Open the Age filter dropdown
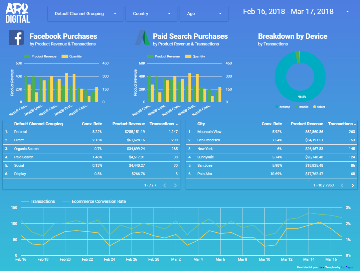Viewport: 360px width, 271px height. point(204,14)
